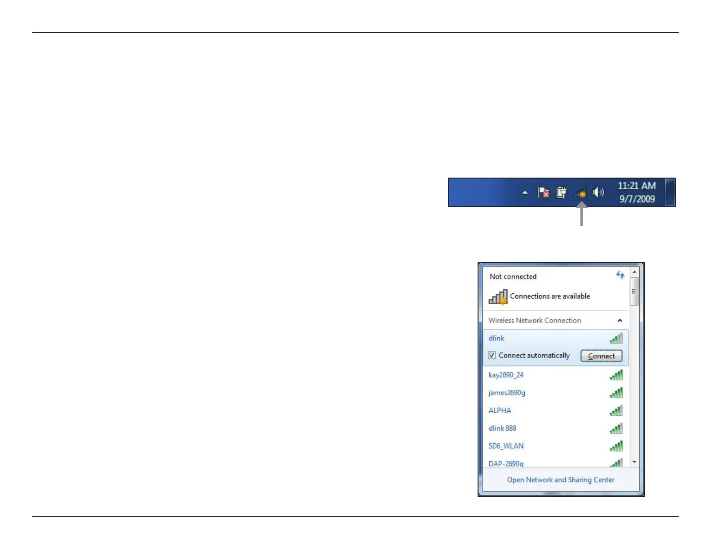Click signal strength icon for james2690g

(616, 393)
